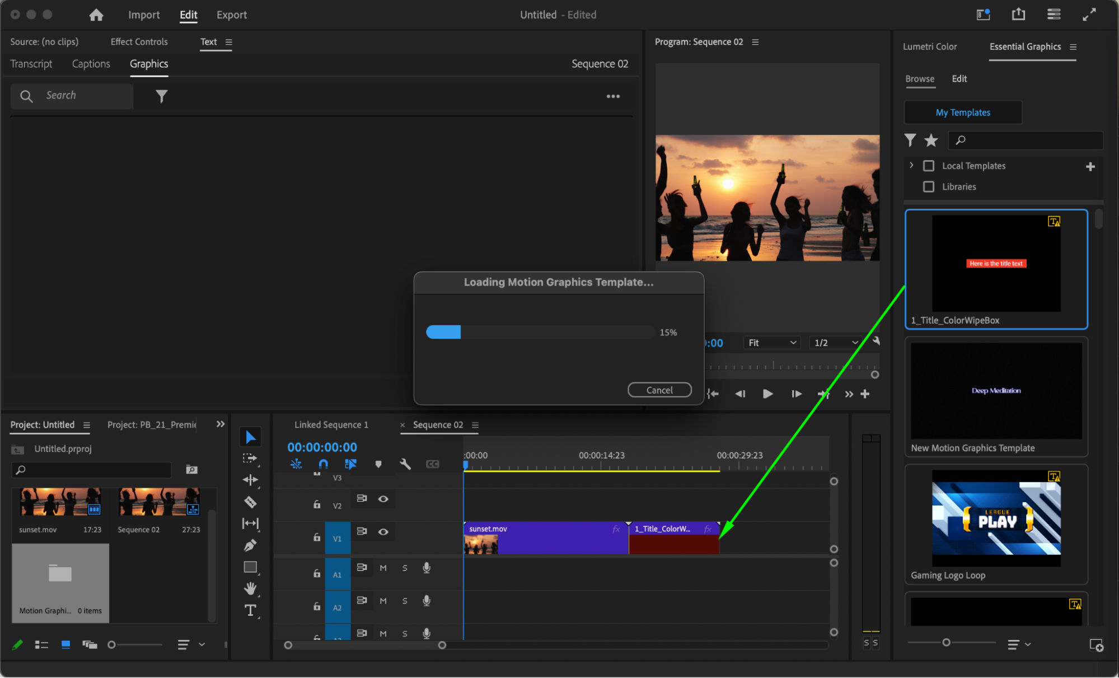Viewport: 1119px width, 678px height.
Task: Select the Pen tool
Action: click(250, 545)
